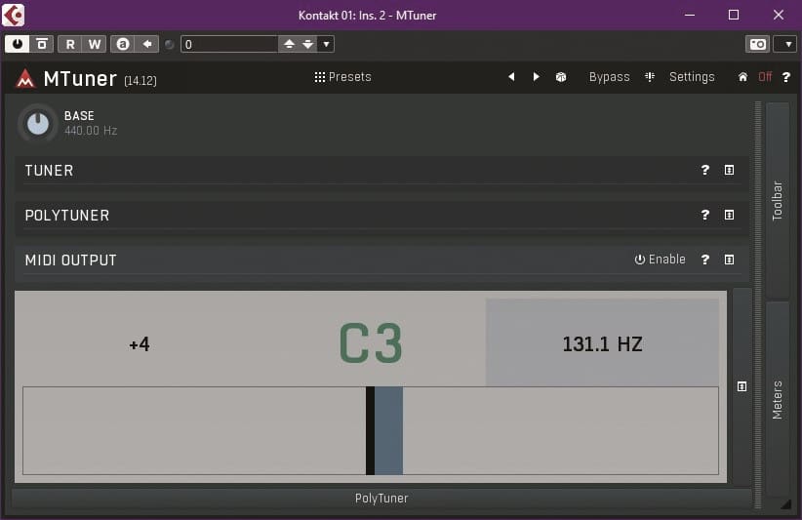Click the tuning deviation meter bar
Image resolution: width=802 pixels, height=520 pixels.
tap(371, 430)
